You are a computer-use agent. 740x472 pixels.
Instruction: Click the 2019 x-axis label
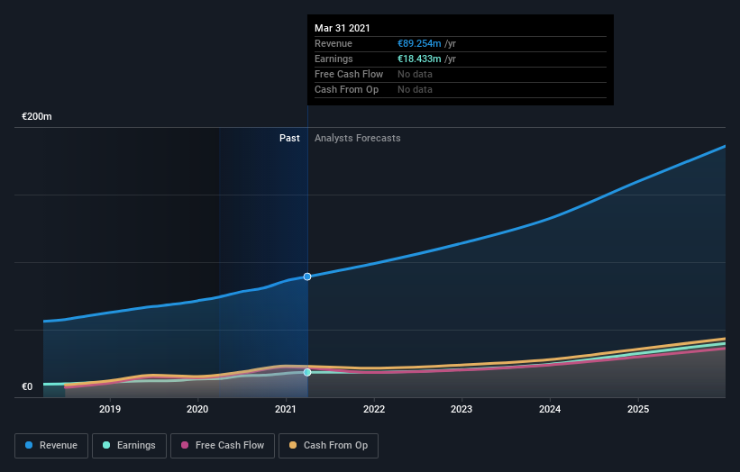[x=110, y=409]
